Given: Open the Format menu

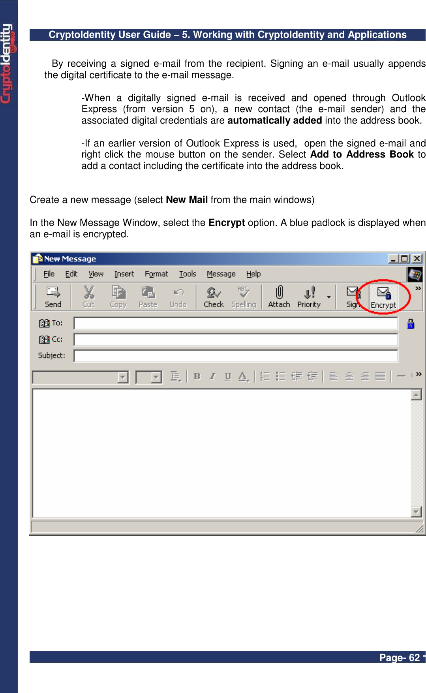Looking at the screenshot, I should coord(156,274).
